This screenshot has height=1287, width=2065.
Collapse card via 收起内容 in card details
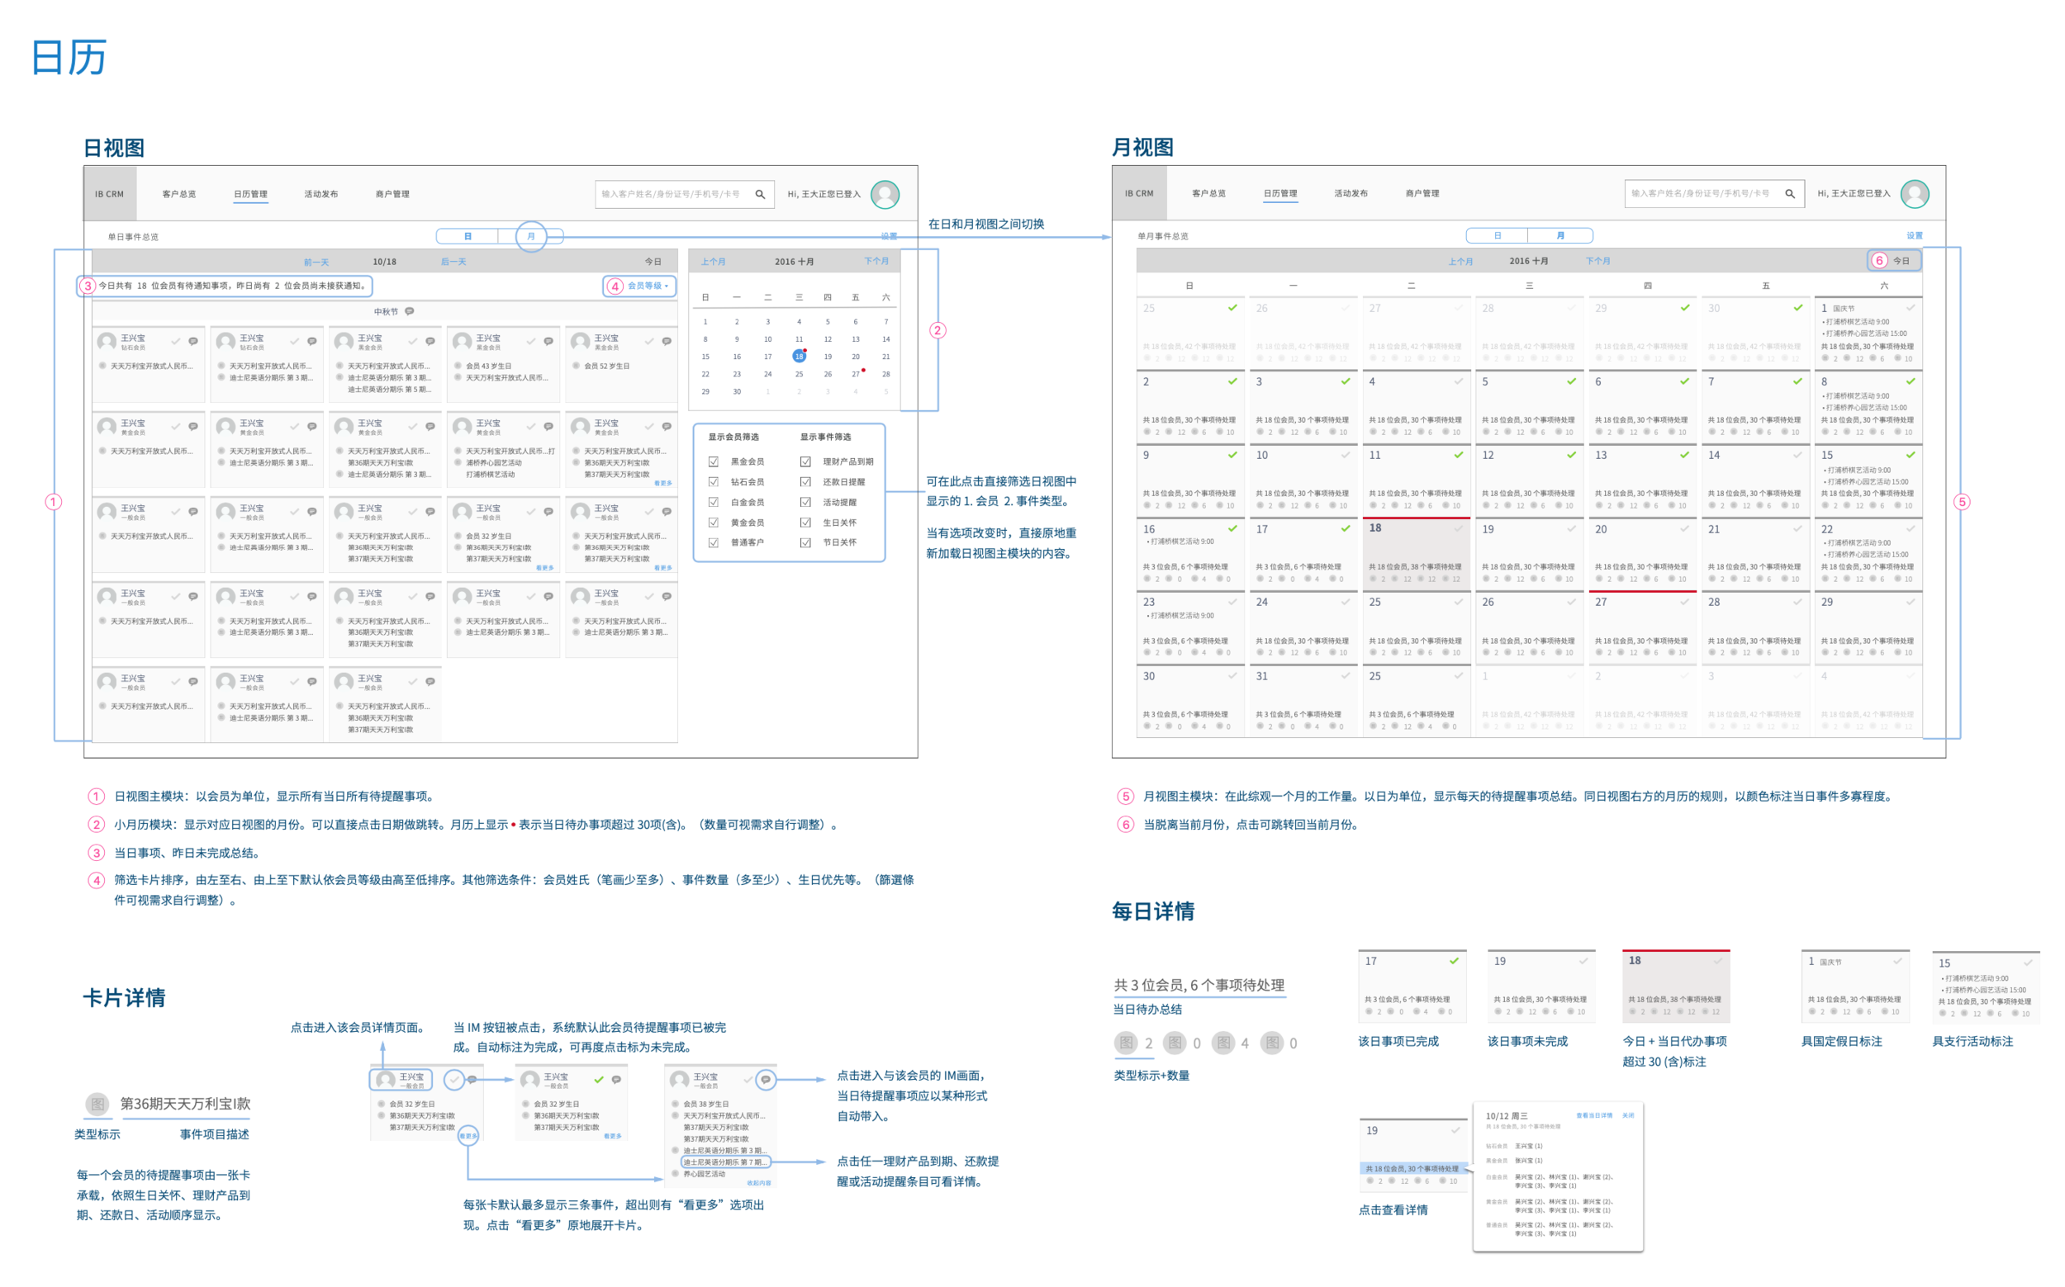759,1183
